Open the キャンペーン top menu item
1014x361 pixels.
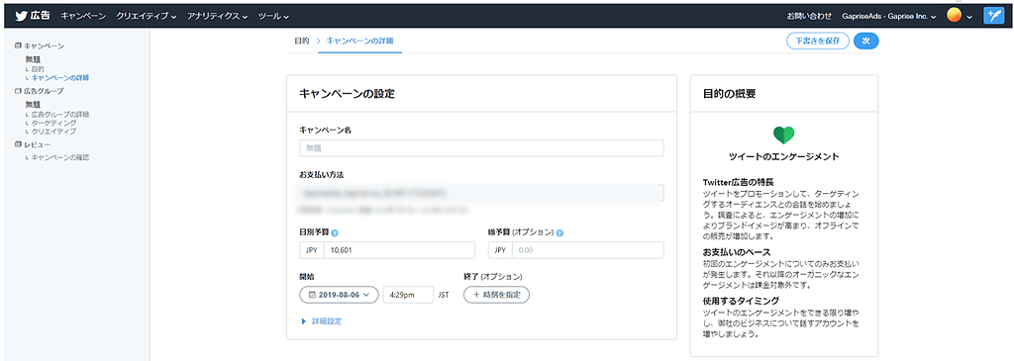click(83, 16)
